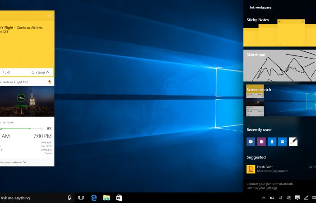Launch Microsoft Edge from the taskbar
Screen dimensions: 316x203
(94, 198)
